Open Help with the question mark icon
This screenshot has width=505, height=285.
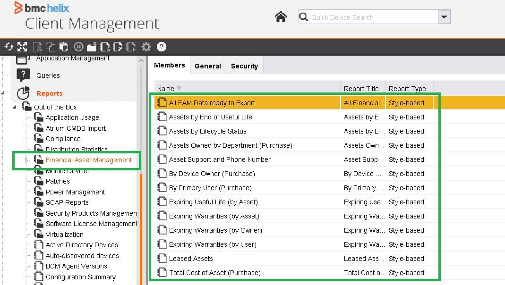click(162, 47)
